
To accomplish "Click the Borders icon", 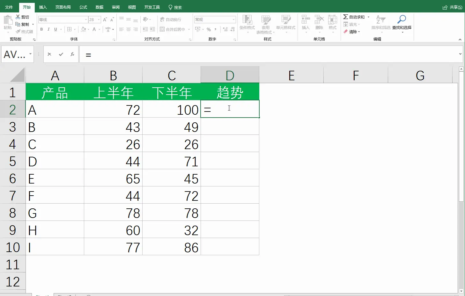I will (69, 29).
